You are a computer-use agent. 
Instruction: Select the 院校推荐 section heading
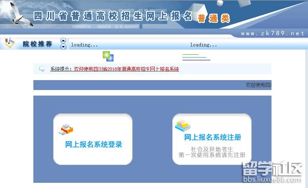pyautogui.click(x=37, y=44)
